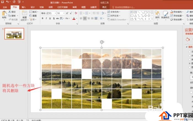Image resolution: width=193 pixels, height=121 pixels.
Task: Open the File (文件) tab
Action: coord(5,7)
